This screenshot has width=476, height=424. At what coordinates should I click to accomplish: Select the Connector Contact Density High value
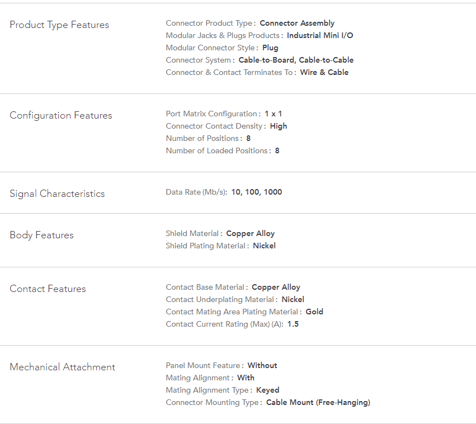[x=278, y=126]
